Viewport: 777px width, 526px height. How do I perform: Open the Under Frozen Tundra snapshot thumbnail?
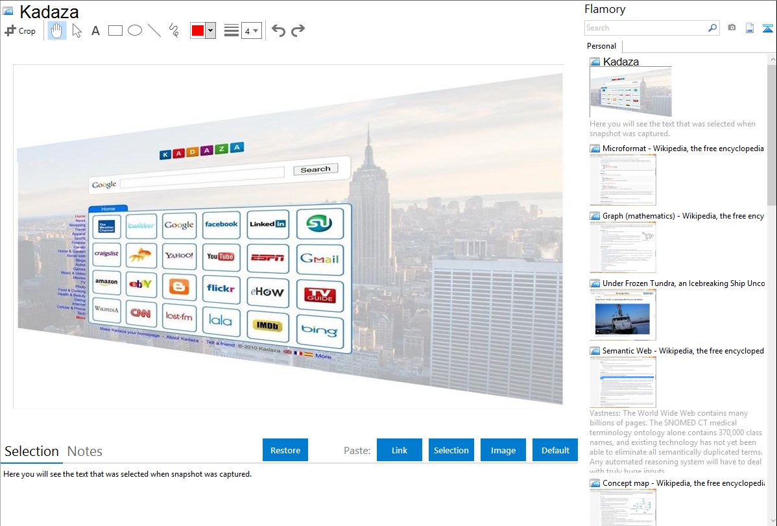click(623, 315)
